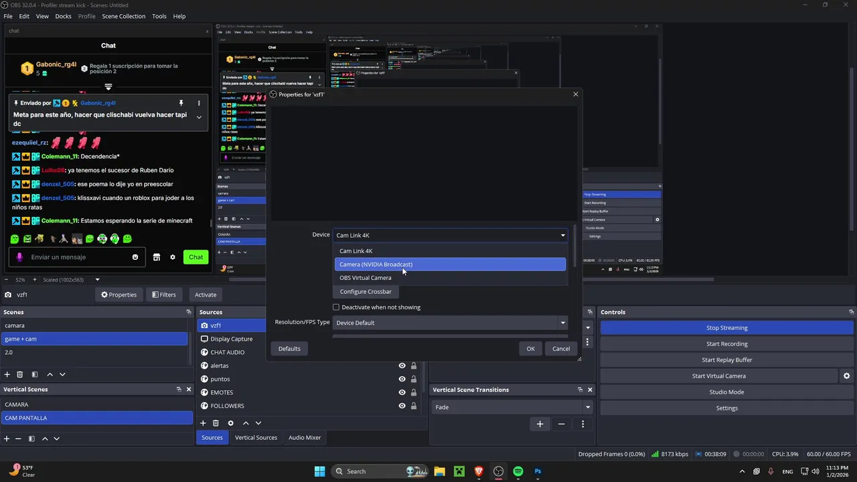Toggle the lock on the EMOTES source
Image resolution: width=857 pixels, height=482 pixels.
coord(414,392)
